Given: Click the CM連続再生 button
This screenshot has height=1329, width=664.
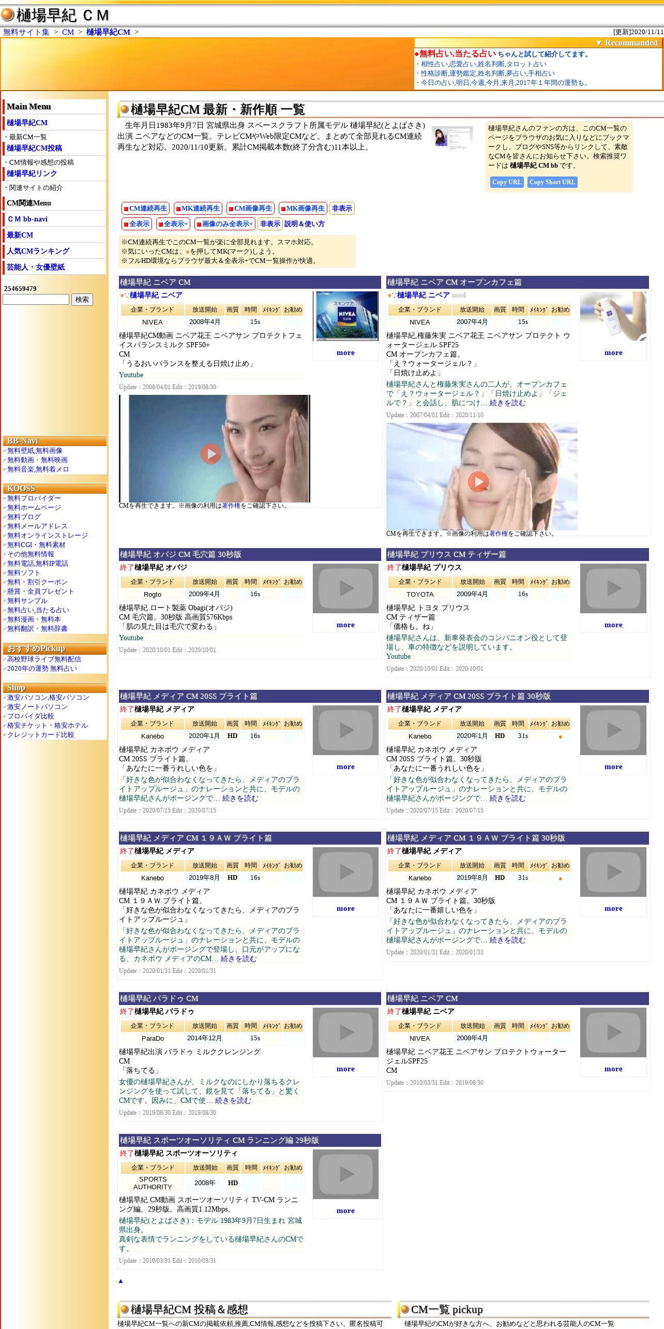Looking at the screenshot, I should coord(145,209).
